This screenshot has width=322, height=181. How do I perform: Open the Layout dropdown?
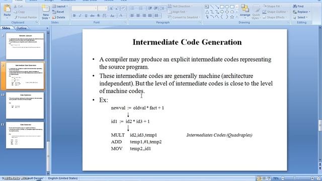coord(60,7)
